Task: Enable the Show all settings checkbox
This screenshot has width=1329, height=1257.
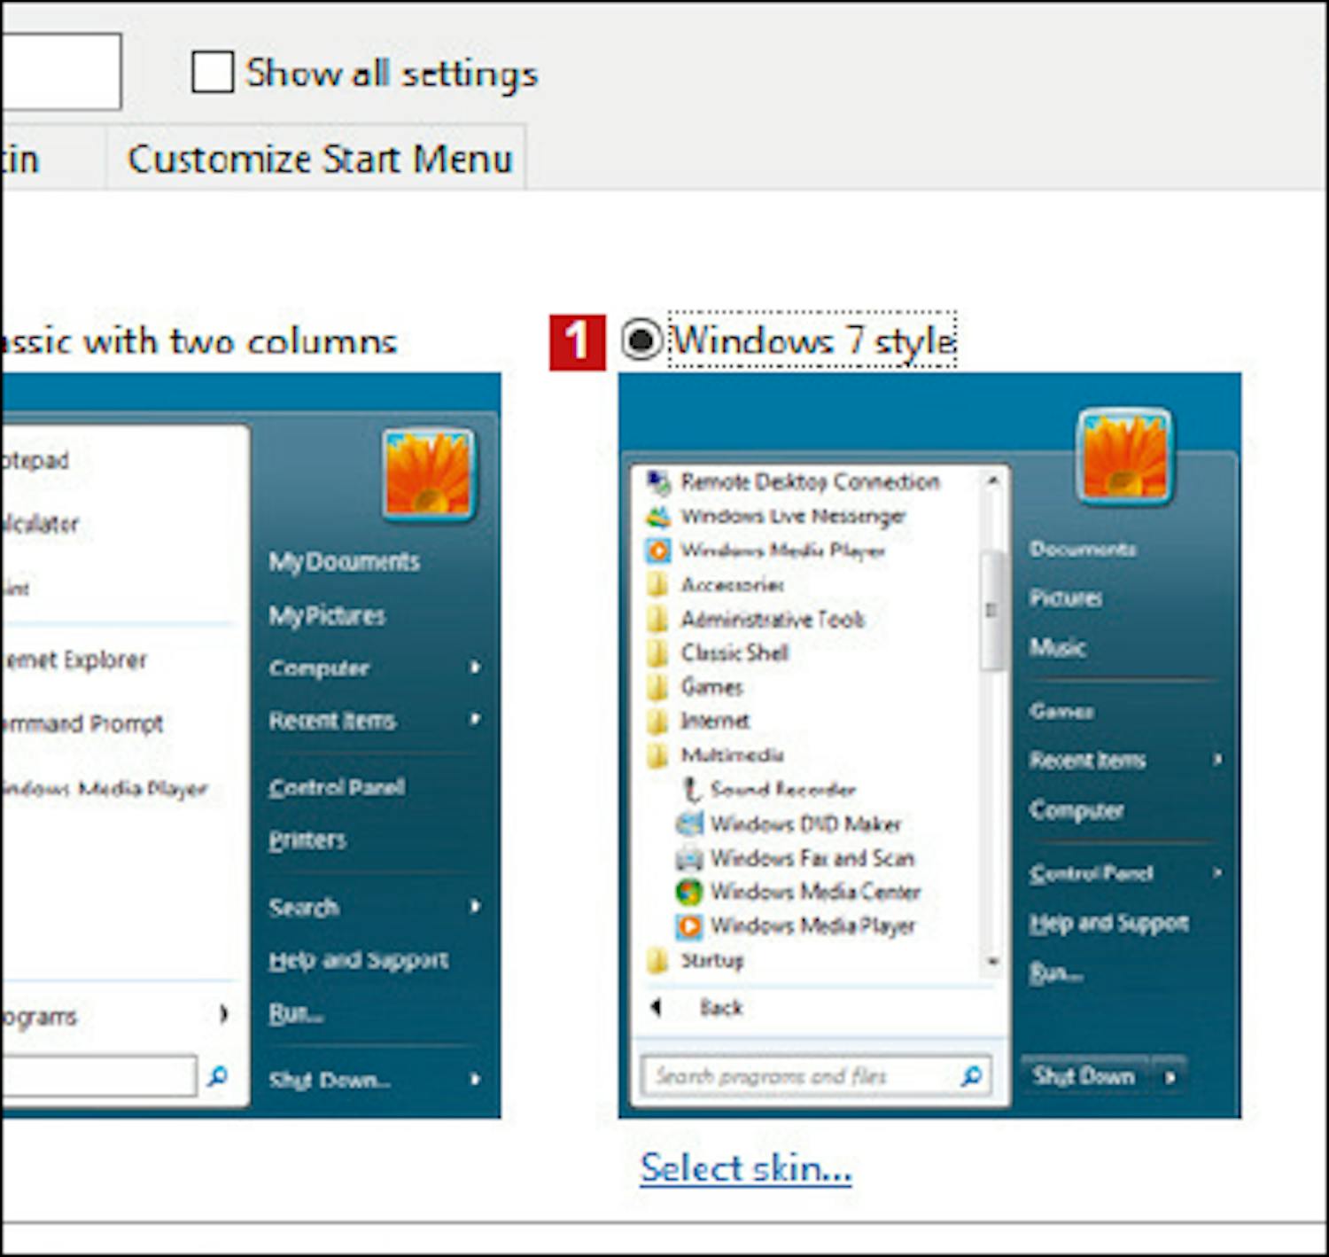Action: pyautogui.click(x=213, y=72)
